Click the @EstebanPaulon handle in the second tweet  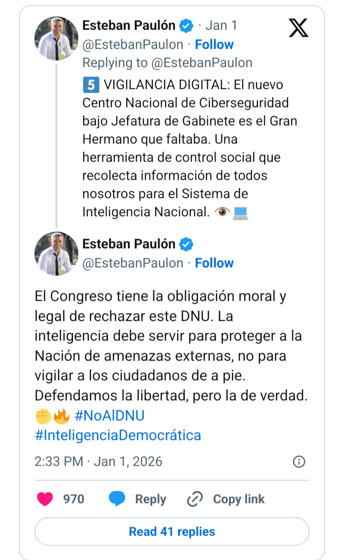pyautogui.click(x=133, y=263)
